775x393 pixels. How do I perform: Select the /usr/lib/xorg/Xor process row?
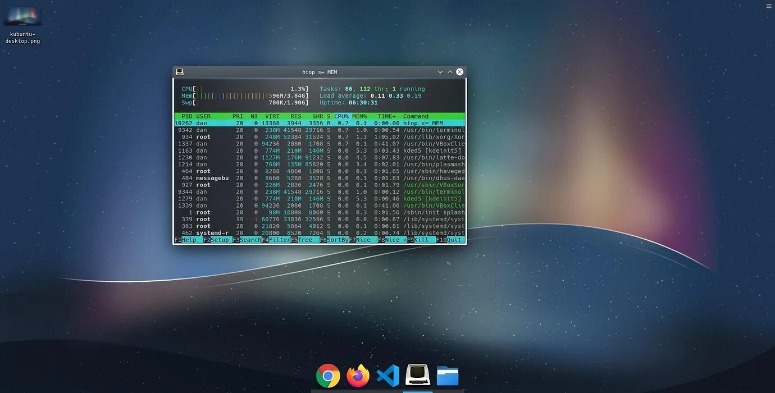point(320,137)
